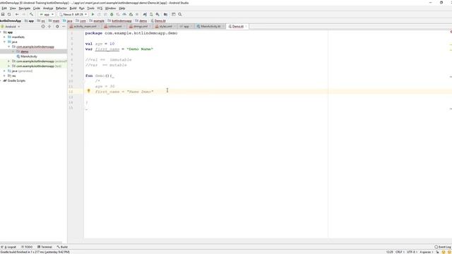452x254 pixels.
Task: Click the package declaration on line 1
Action: point(131,33)
